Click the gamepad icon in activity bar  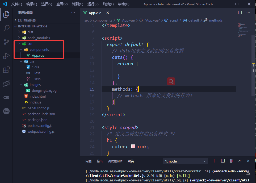pyautogui.click(x=6, y=98)
